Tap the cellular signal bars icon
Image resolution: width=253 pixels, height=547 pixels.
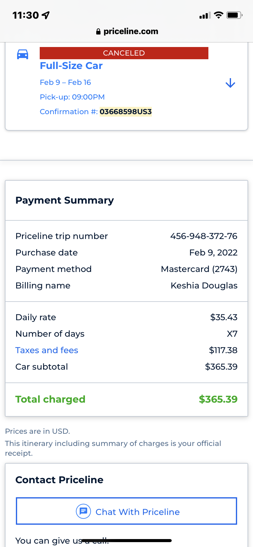[x=205, y=15]
